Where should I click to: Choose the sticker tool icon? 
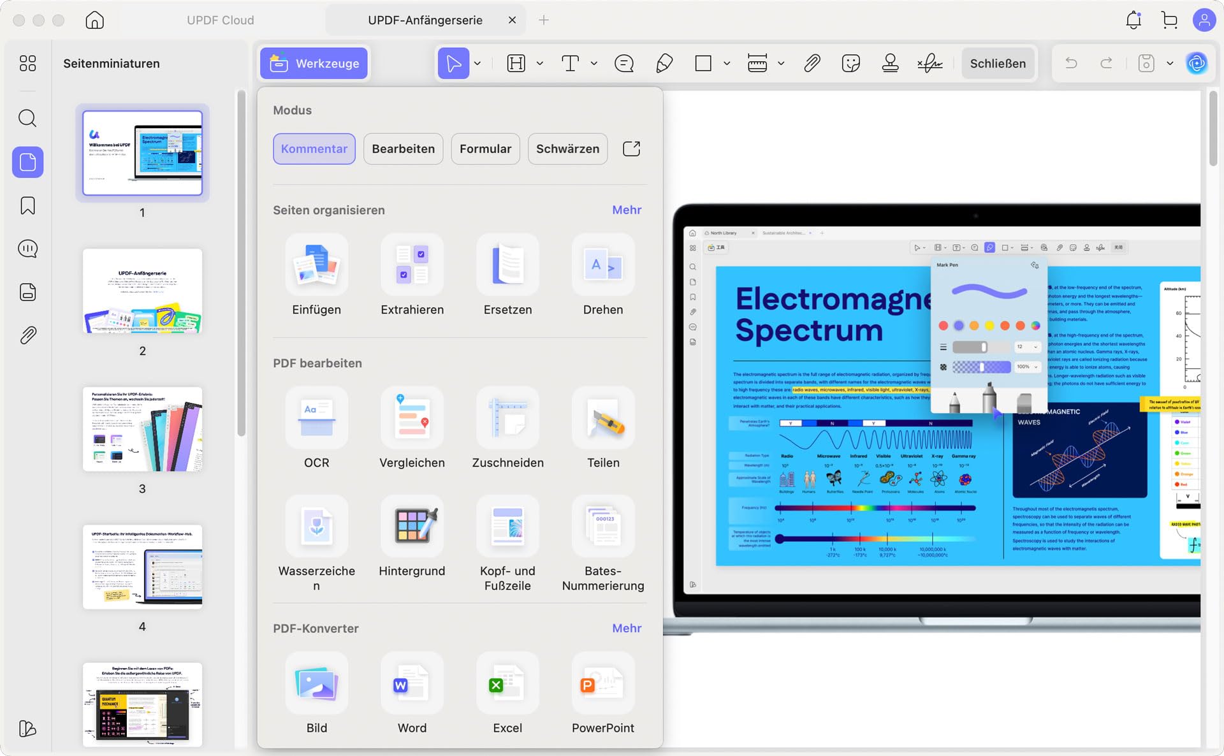[x=850, y=63]
